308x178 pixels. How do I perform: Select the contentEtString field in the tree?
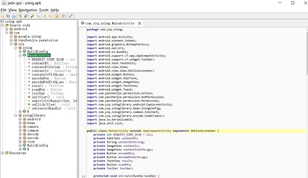coord(54,67)
